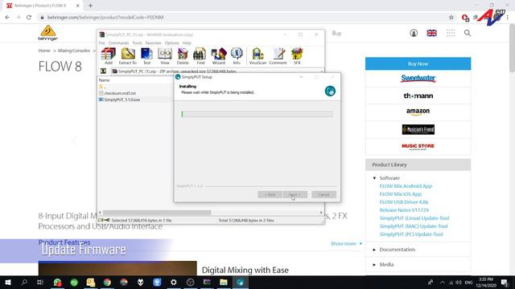Viewport: 515px width, 289px height.
Task: Open the Amazon retailer link
Action: [418, 112]
